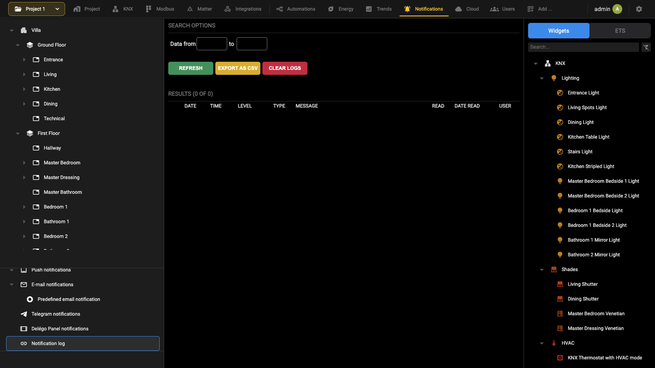Select the Widgets tab
Viewport: 655px width, 368px height.
[x=559, y=31]
